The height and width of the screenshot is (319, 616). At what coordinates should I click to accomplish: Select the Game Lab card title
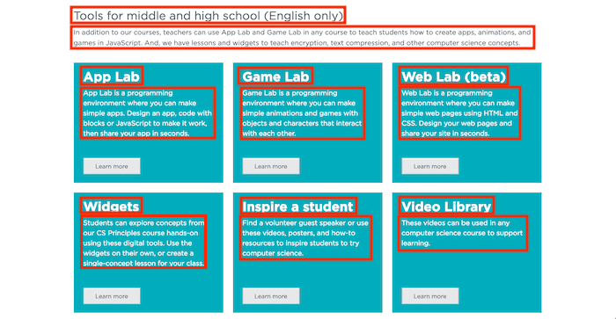[275, 76]
